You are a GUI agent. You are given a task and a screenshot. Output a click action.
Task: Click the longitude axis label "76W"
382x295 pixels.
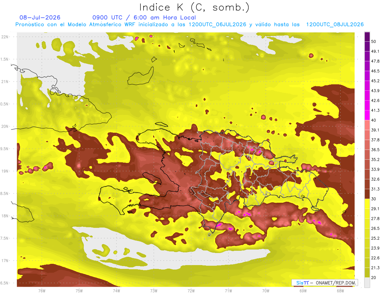point(42,291)
